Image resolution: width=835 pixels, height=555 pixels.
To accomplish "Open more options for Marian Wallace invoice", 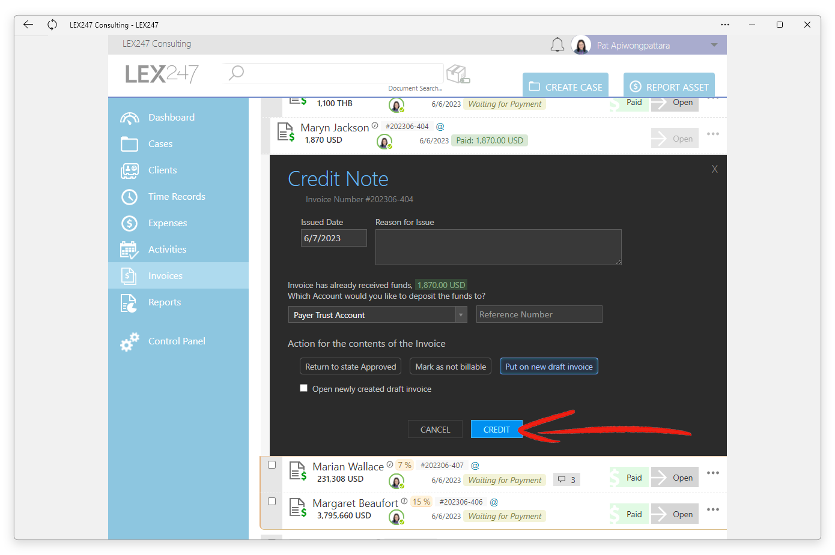I will [713, 473].
